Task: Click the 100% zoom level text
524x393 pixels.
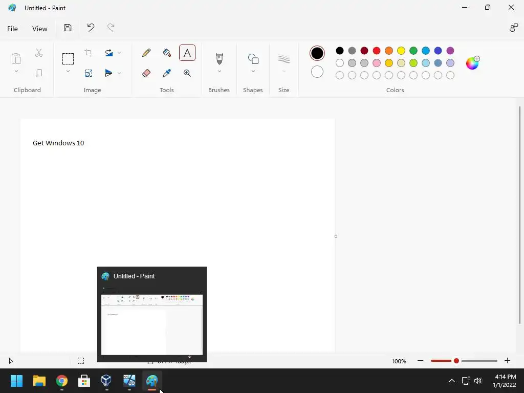Action: [x=399, y=361]
